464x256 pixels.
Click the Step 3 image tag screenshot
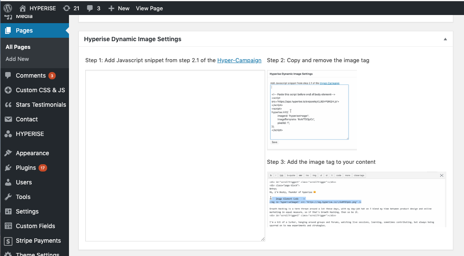point(356,199)
